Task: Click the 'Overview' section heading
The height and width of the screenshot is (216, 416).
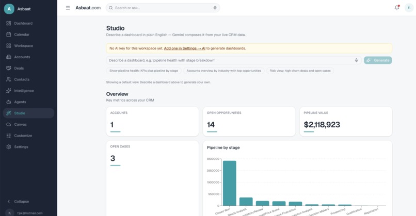Action: coord(117,94)
